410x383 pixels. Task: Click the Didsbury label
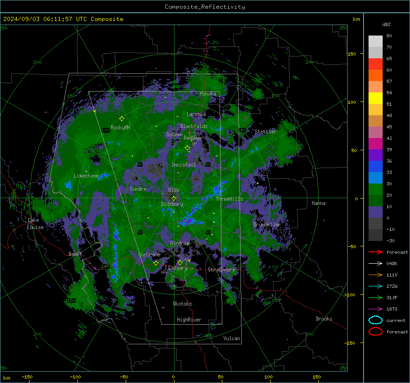(172, 204)
